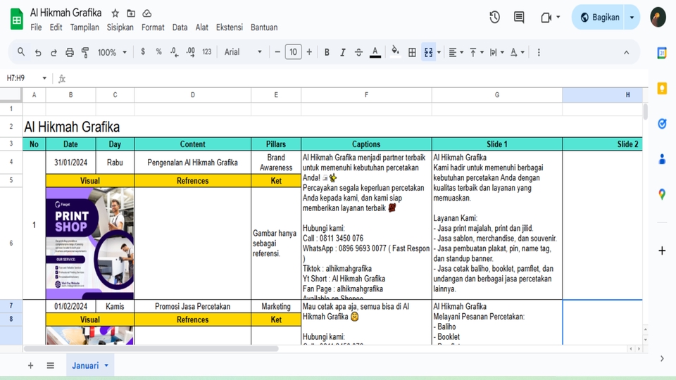Viewport: 676px width, 380px height.
Task: Open the Bantuan menu
Action: click(x=264, y=27)
